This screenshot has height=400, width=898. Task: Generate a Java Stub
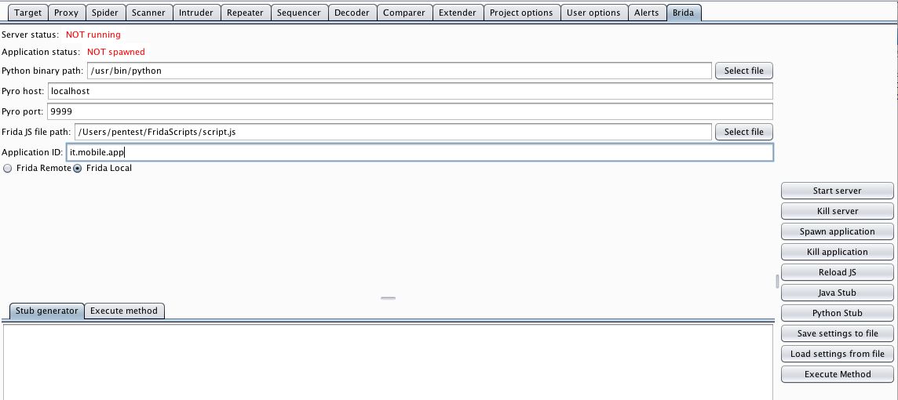click(x=837, y=293)
